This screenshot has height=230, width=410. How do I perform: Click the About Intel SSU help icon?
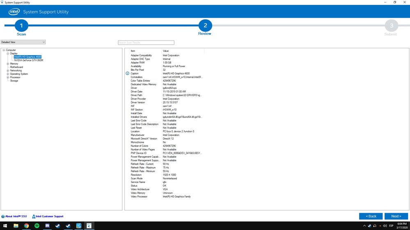pos(3,216)
